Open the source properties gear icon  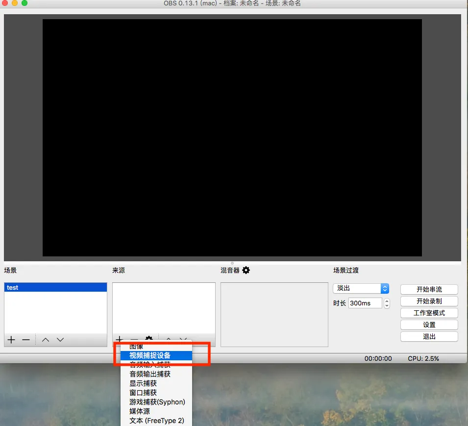coord(148,339)
